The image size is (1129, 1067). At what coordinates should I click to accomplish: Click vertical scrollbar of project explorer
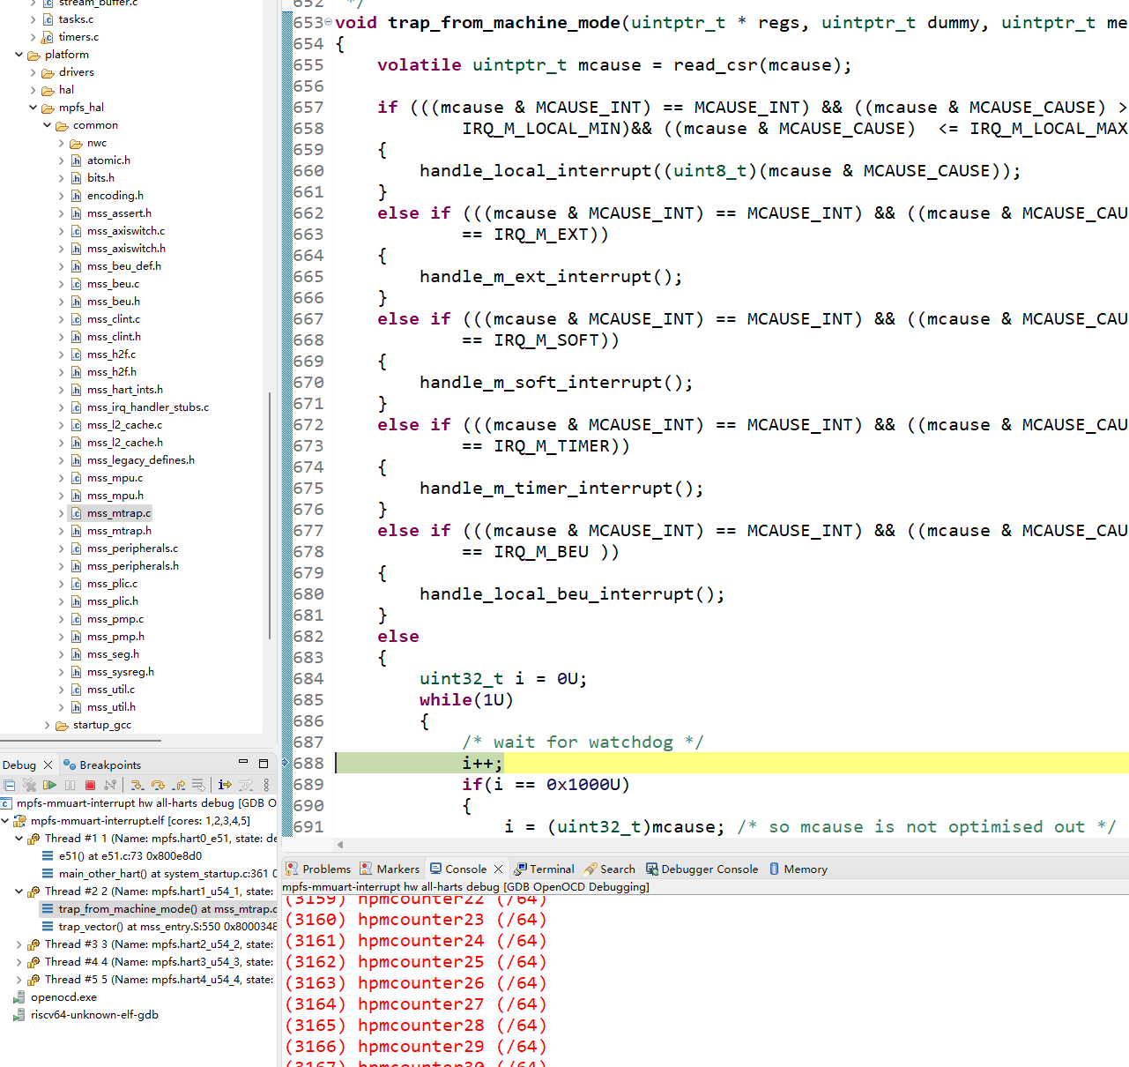pyautogui.click(x=270, y=516)
